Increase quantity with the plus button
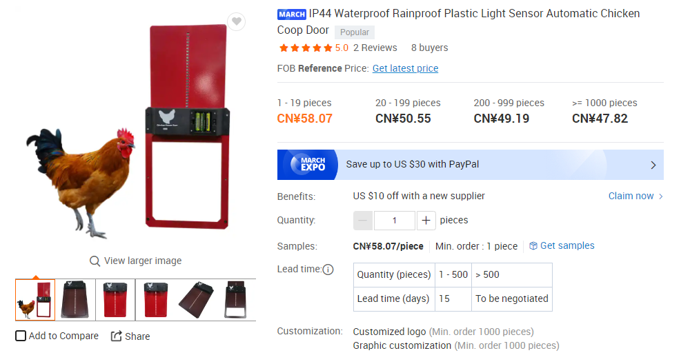The width and height of the screenshot is (690, 364). [x=426, y=220]
